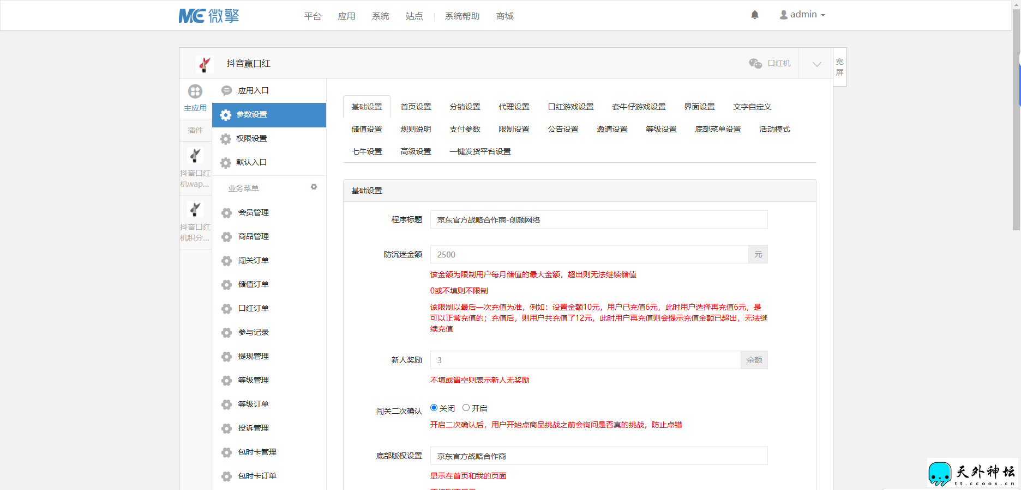Select the 关闭 radio button
Screen dimensions: 1021x490
pyautogui.click(x=434, y=408)
